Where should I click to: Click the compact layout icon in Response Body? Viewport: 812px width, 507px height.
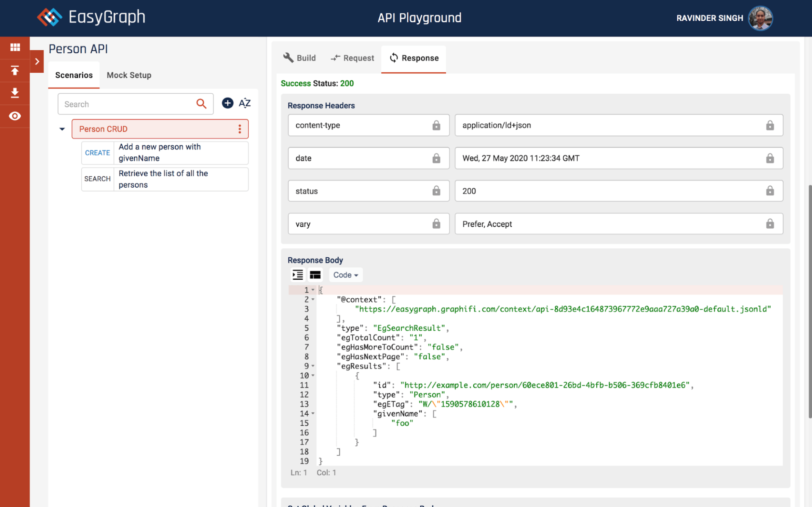coord(315,275)
